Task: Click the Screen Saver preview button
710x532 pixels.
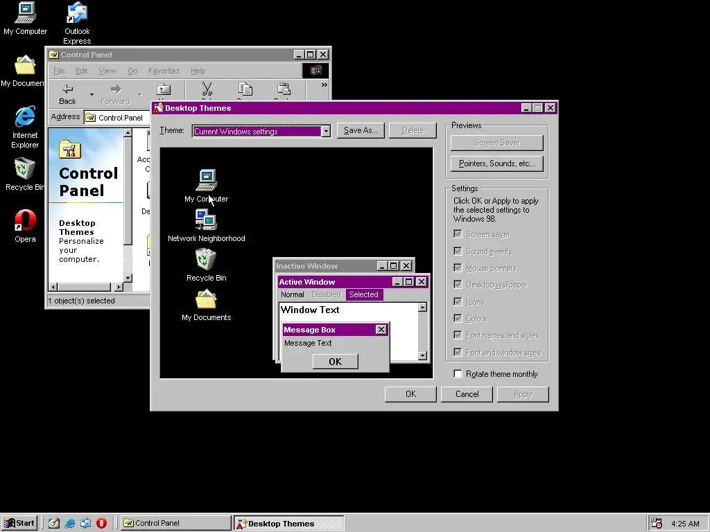Action: tap(496, 143)
